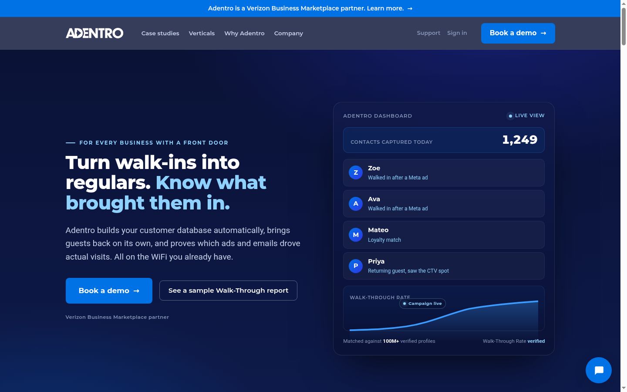Open the Company menu
Viewport: 627px width, 392px height.
(x=289, y=33)
